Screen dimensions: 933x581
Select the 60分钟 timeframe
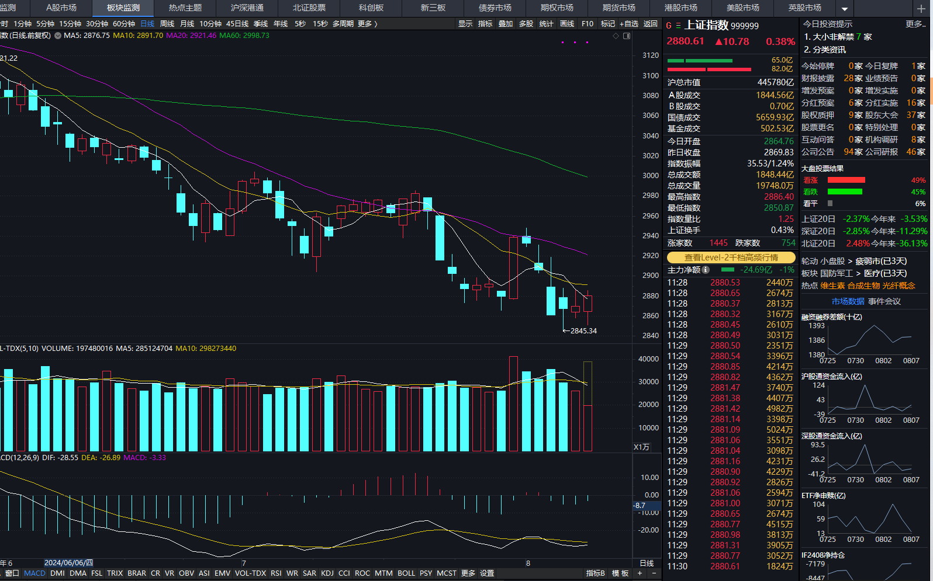(x=124, y=24)
